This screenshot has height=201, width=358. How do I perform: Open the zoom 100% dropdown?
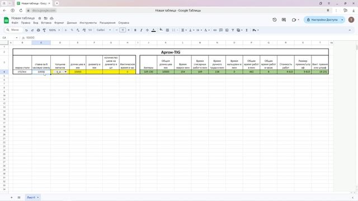54,30
